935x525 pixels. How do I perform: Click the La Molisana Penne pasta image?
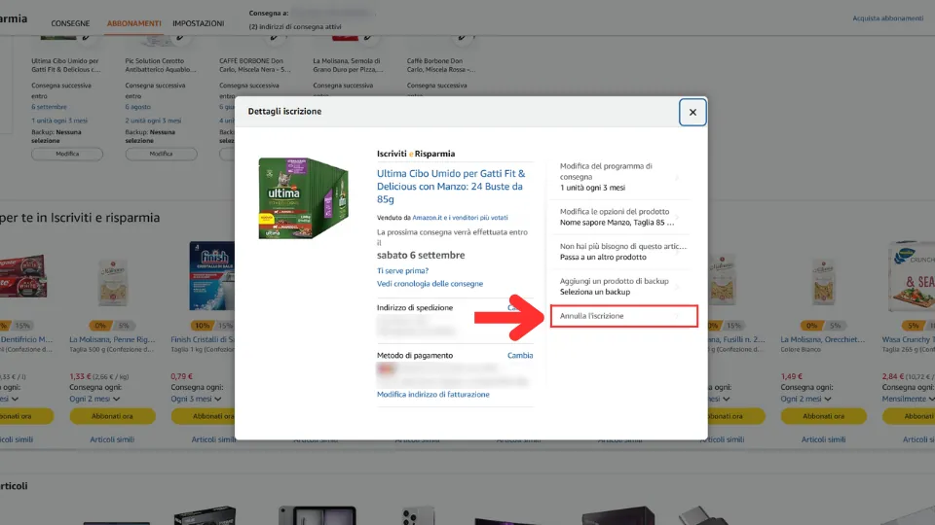(112, 282)
